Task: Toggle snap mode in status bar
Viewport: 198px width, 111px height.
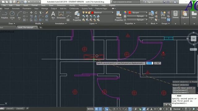Action: (100, 109)
